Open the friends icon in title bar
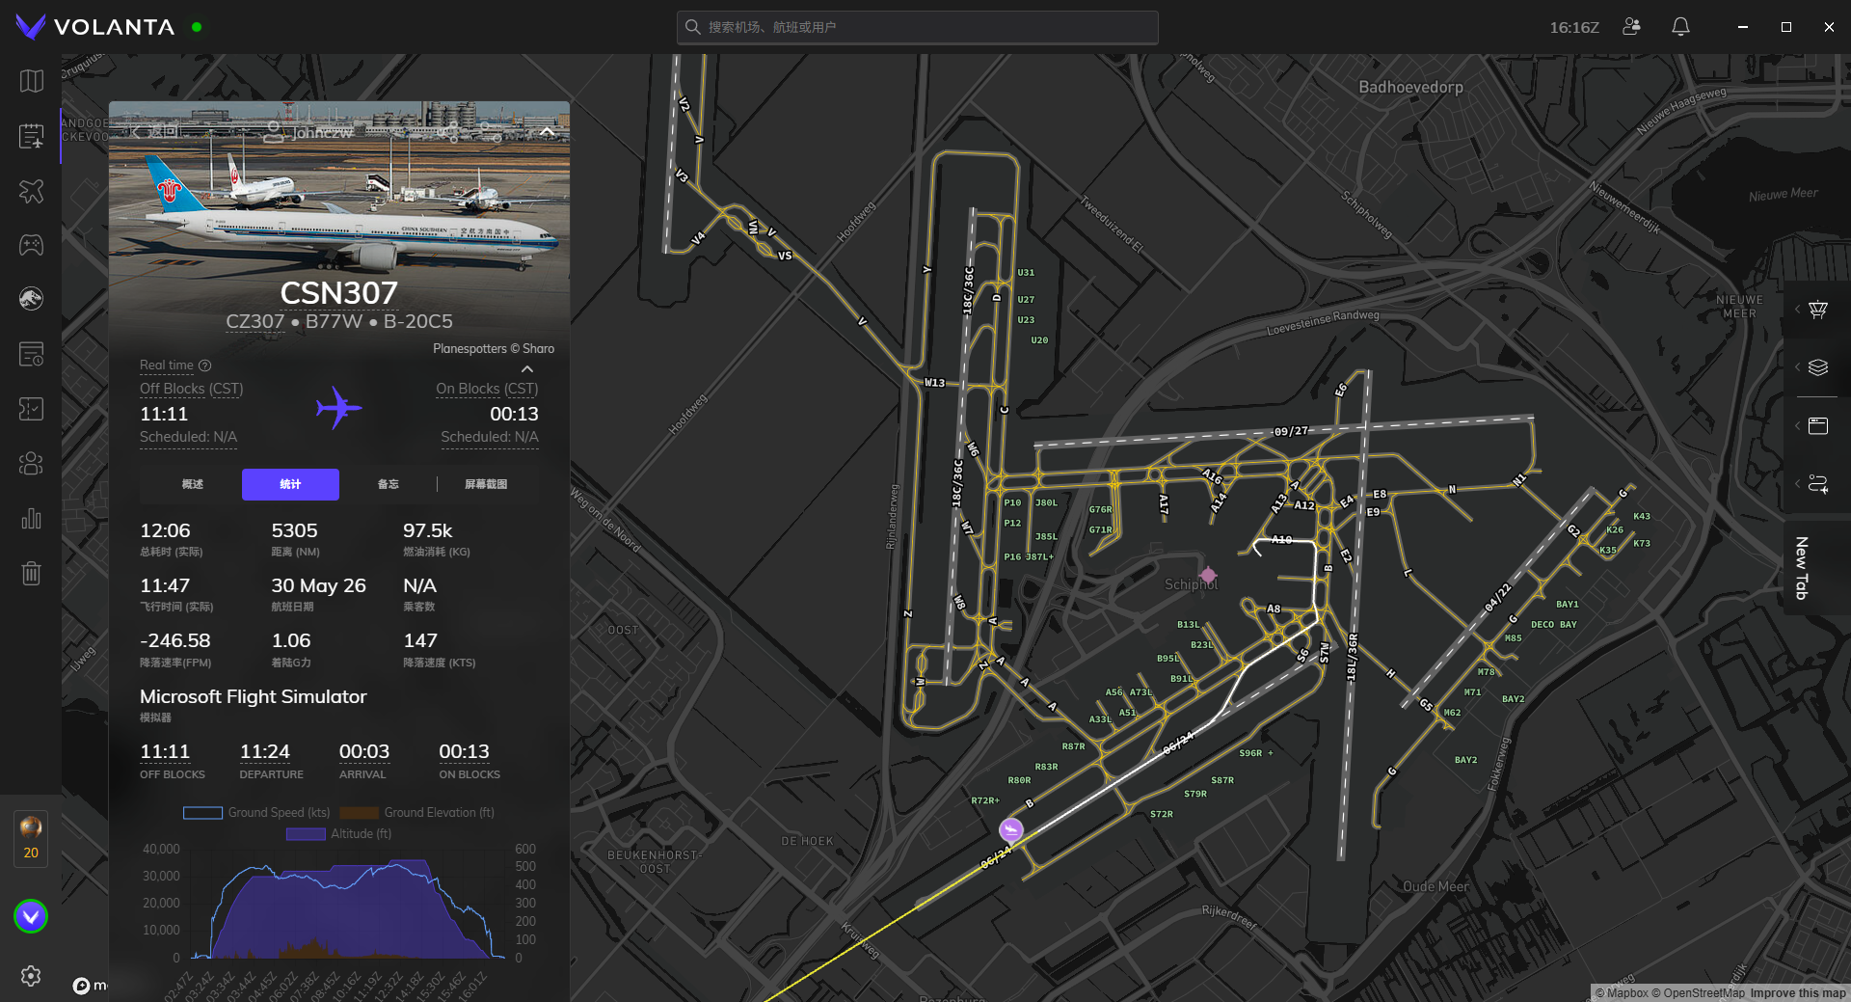The height and width of the screenshot is (1002, 1851). pos(1631,27)
